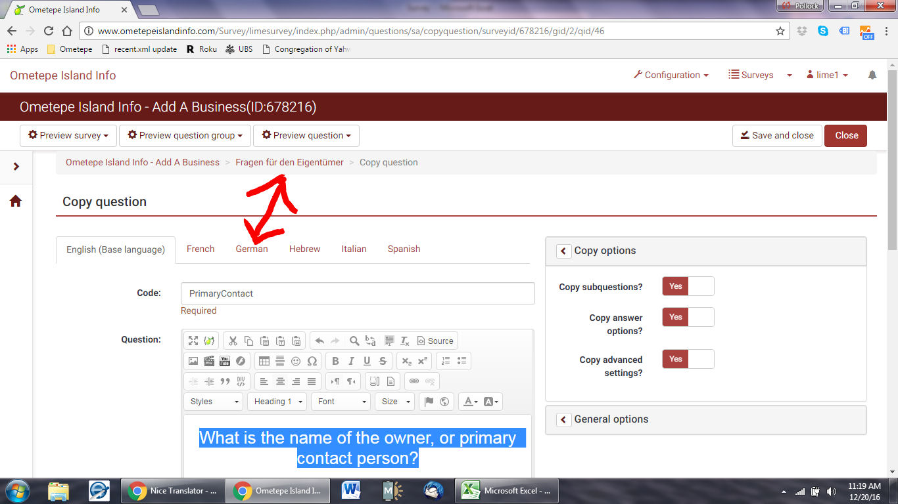Select the English (Base language) tab
898x504 pixels.
[x=116, y=250]
